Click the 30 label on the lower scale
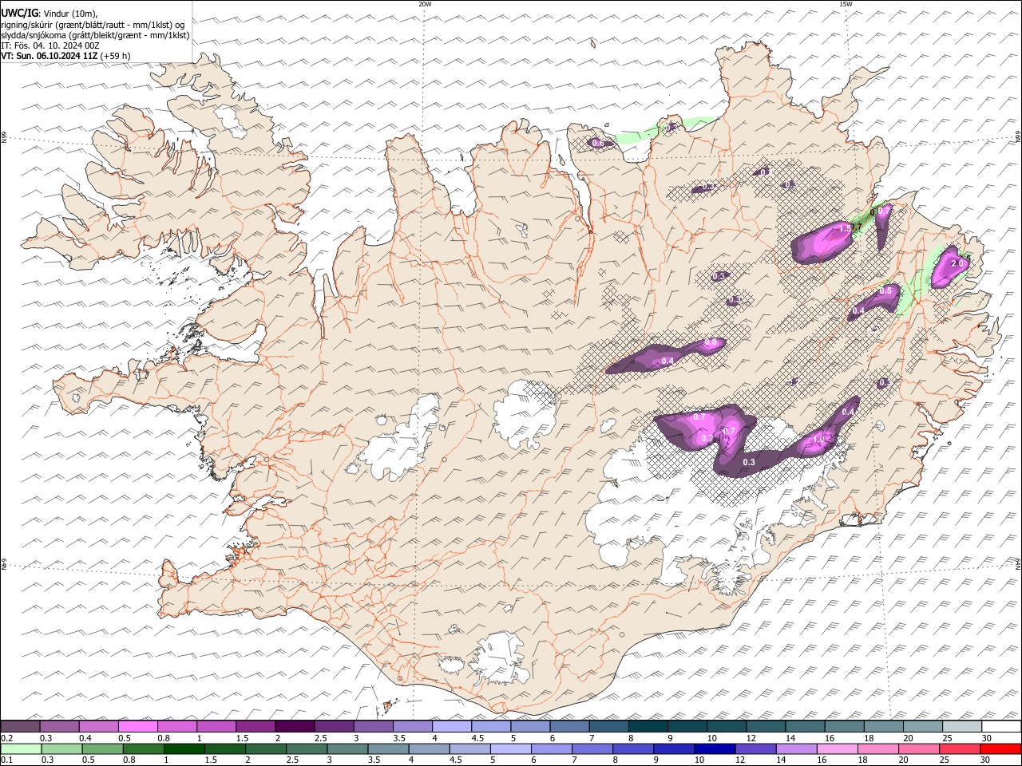 click(987, 760)
